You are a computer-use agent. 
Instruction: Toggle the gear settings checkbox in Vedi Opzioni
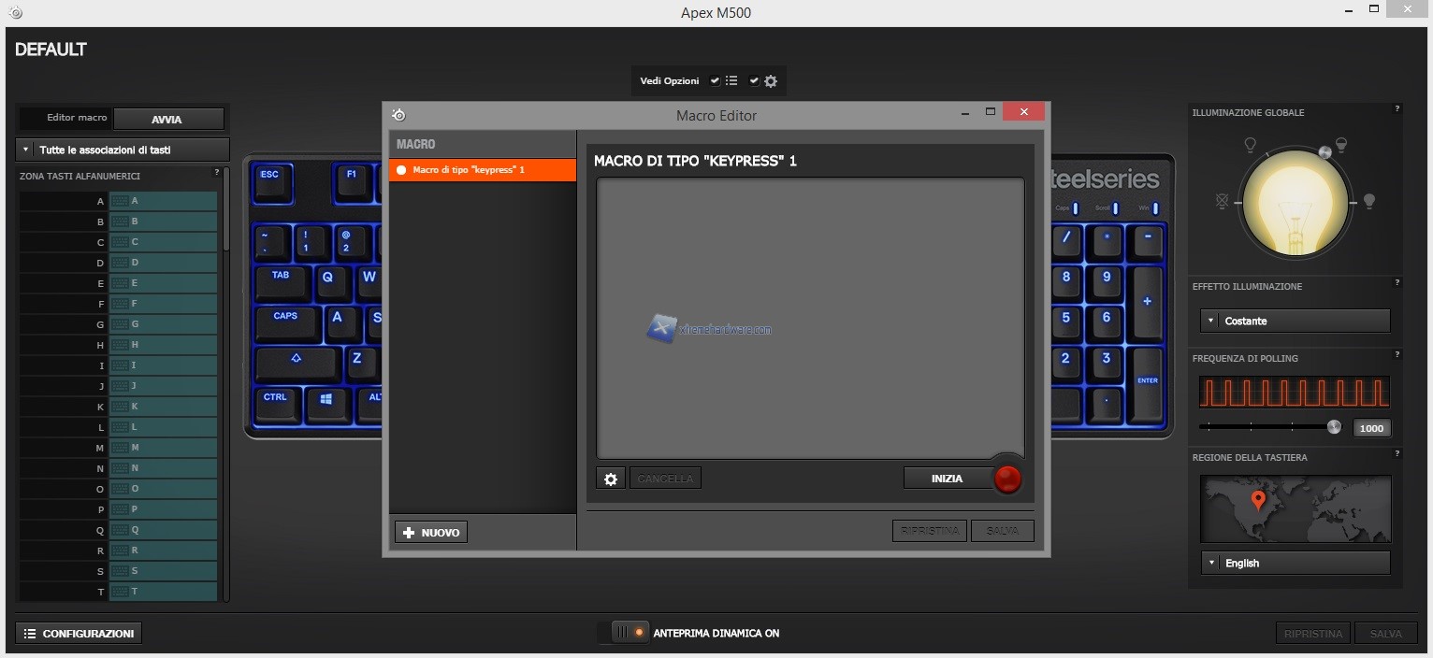point(754,81)
